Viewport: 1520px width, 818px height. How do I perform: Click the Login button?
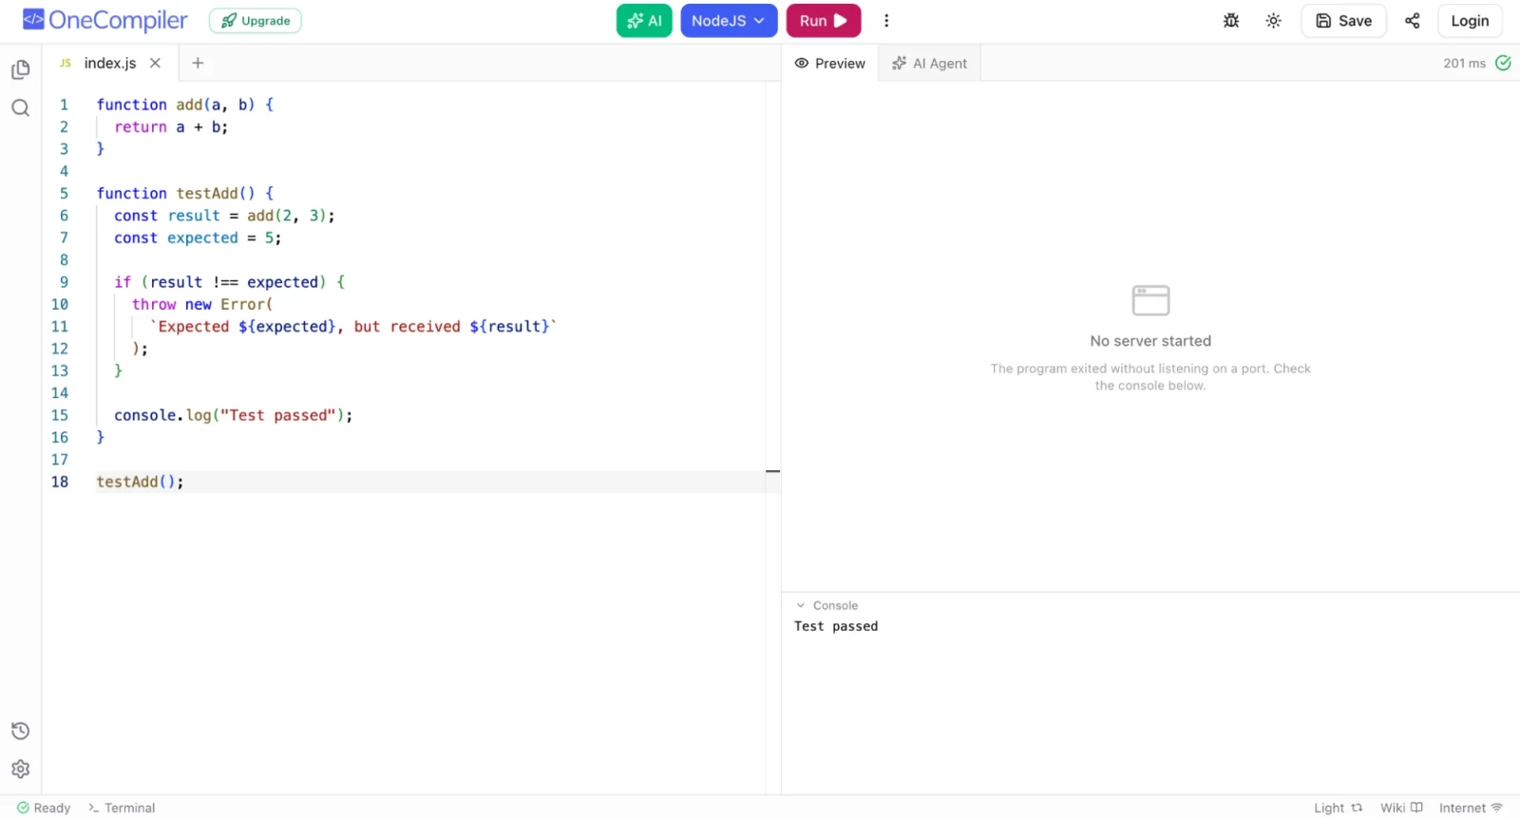(x=1470, y=21)
